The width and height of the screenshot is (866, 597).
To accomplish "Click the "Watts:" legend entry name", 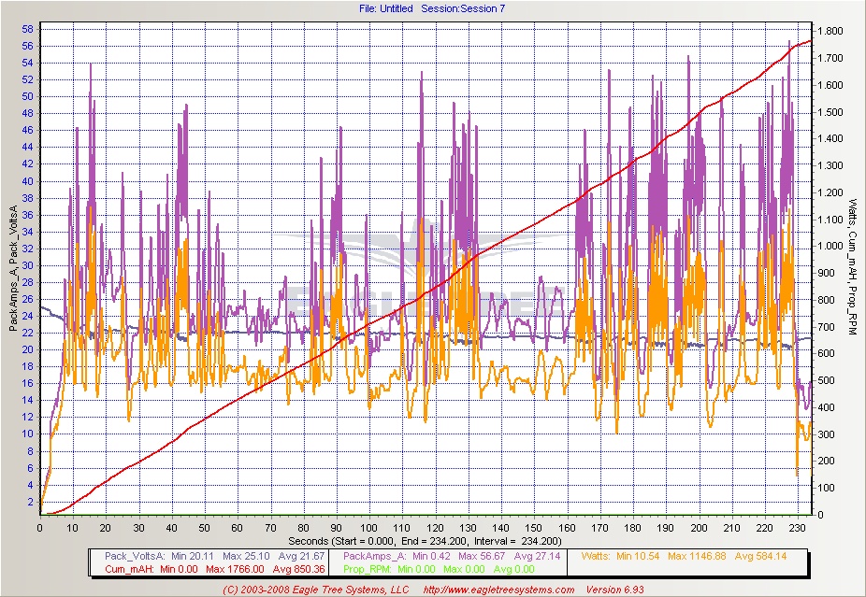I will (597, 556).
